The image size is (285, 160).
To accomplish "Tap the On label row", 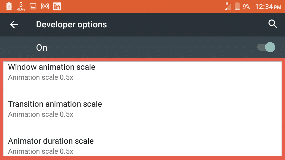I will pos(142,47).
